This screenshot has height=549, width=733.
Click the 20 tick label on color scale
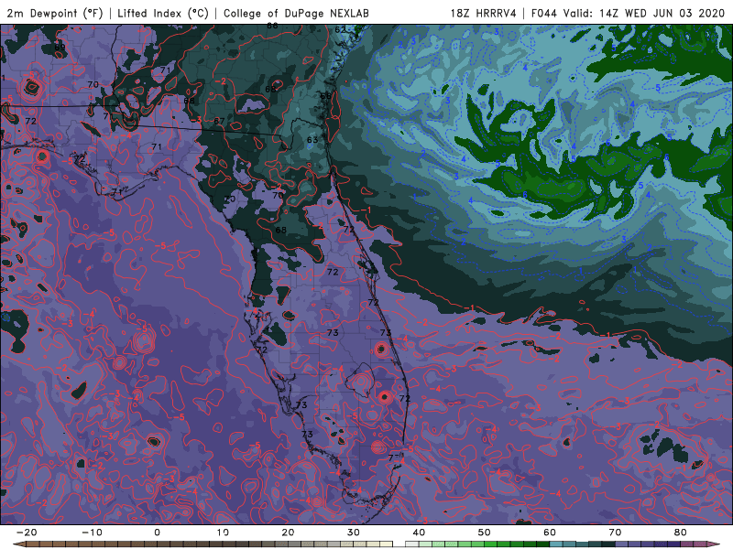pyautogui.click(x=288, y=533)
